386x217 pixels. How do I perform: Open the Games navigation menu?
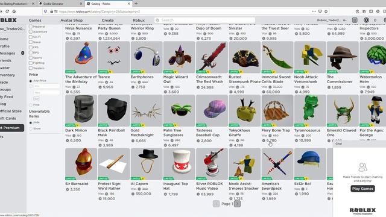tap(35, 20)
